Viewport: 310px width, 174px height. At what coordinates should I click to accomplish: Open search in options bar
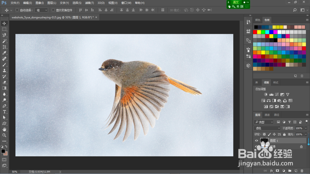[295, 10]
